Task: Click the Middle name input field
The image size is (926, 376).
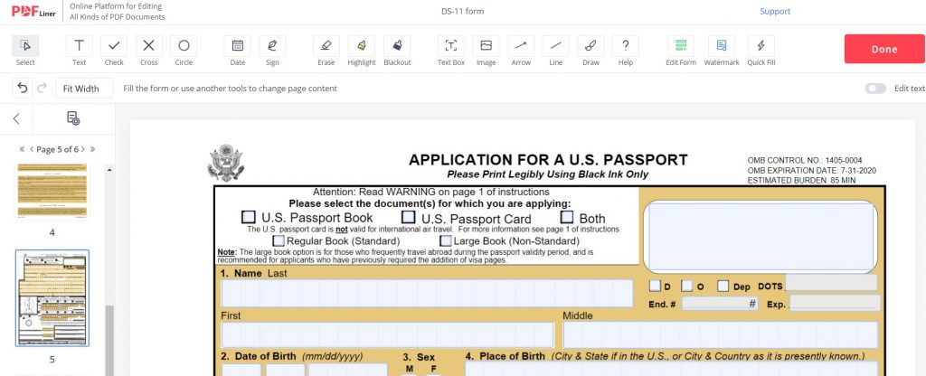Action: (x=721, y=334)
